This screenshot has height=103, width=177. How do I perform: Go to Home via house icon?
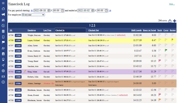point(3,9)
